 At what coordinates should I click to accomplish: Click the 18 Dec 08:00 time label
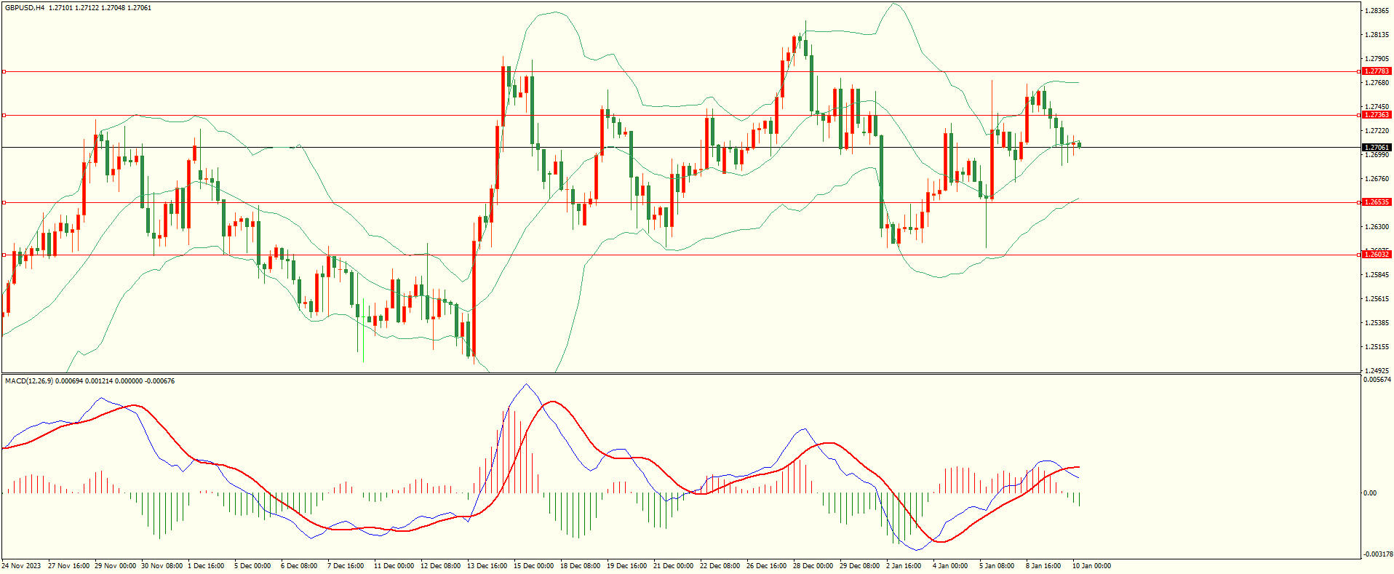580,566
